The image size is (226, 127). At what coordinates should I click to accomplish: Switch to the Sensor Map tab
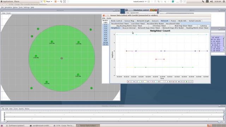(x=129, y=21)
